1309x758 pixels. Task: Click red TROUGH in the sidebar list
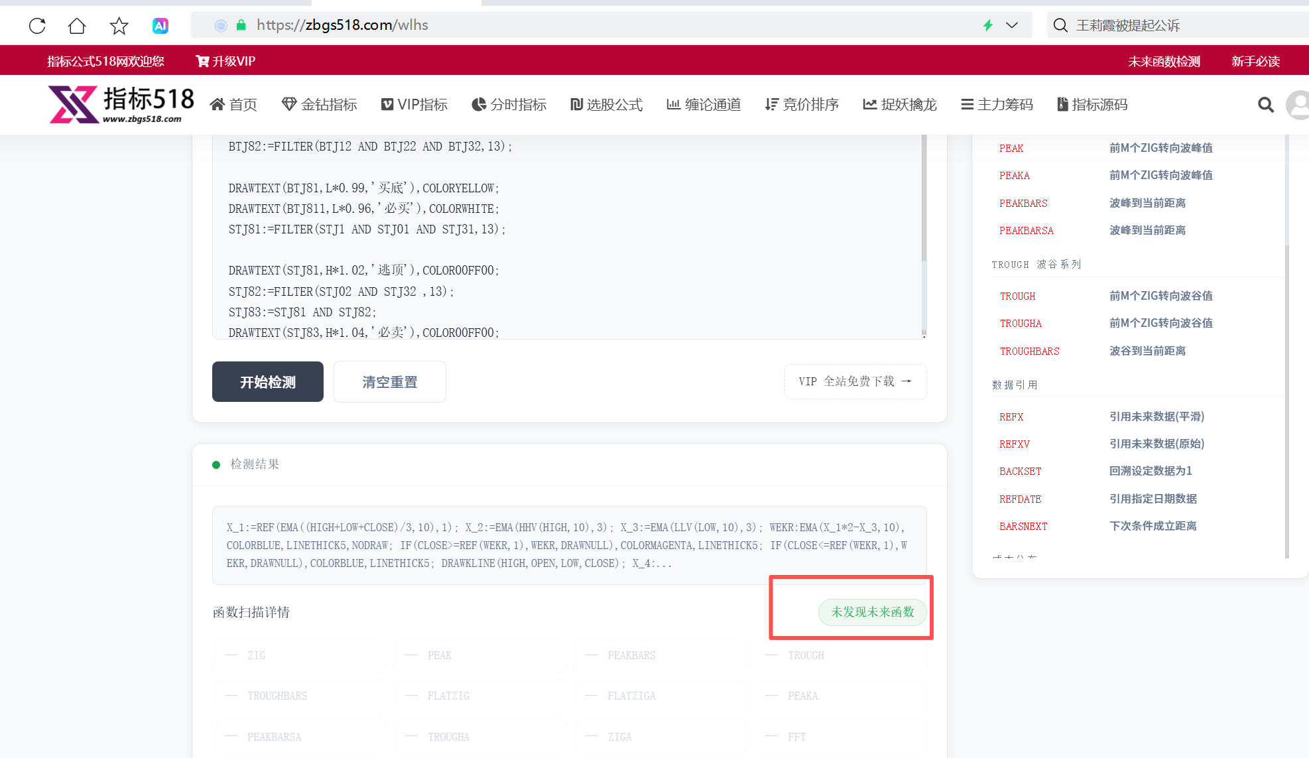[1017, 296]
